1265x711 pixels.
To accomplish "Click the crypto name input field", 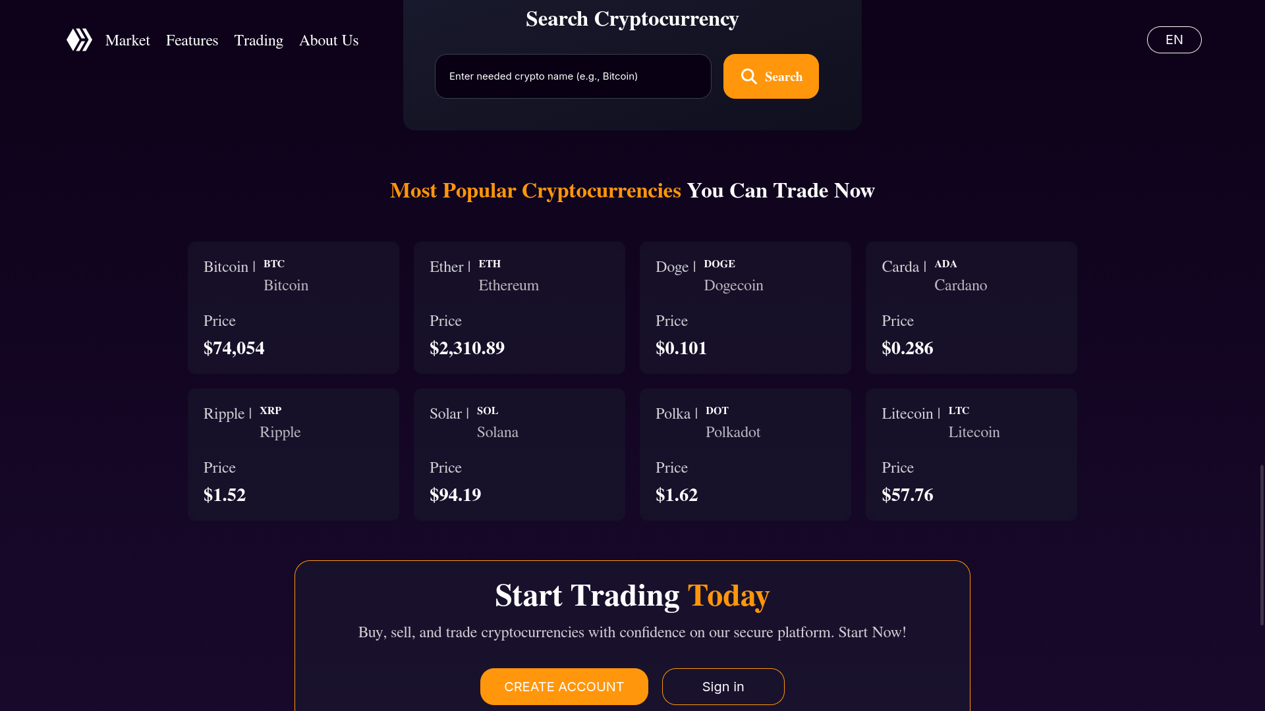I will click(x=573, y=76).
